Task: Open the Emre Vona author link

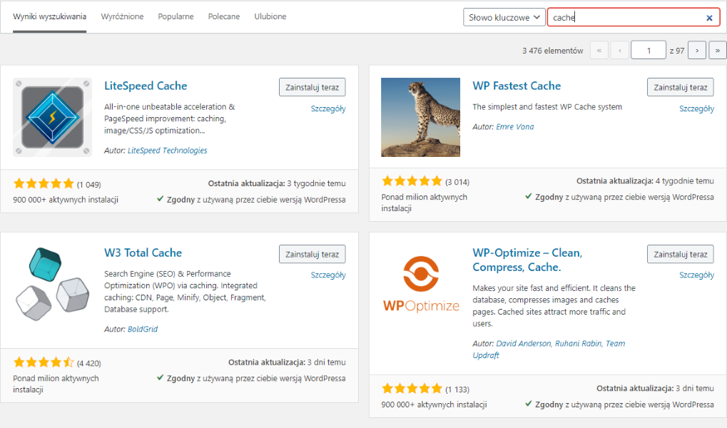Action: pos(514,127)
